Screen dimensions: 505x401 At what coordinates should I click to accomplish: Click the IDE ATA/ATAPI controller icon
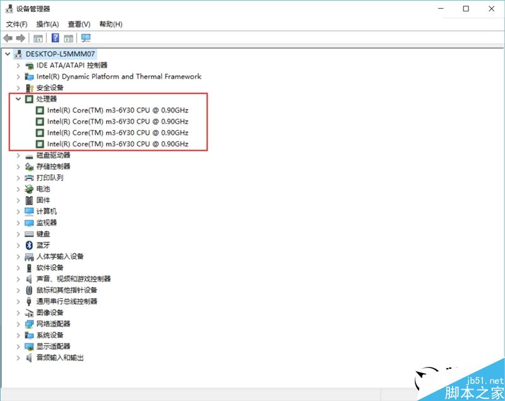[x=29, y=66]
